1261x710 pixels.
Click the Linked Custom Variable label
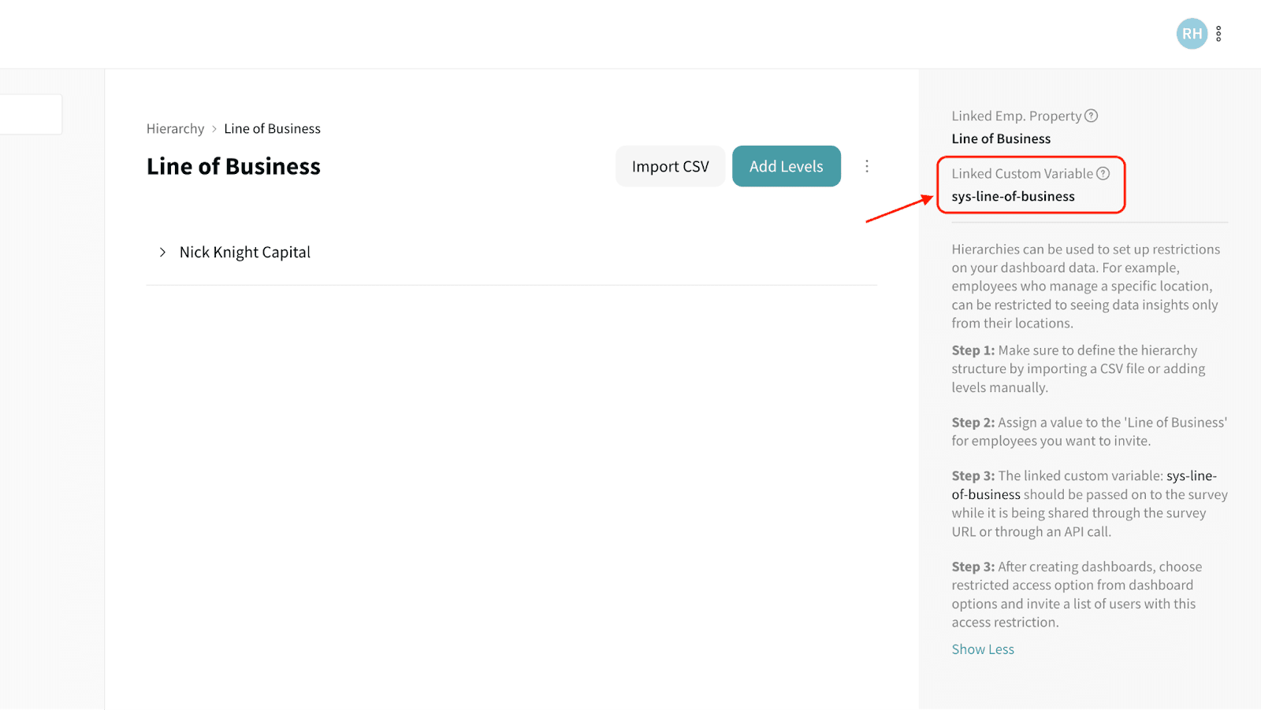coord(1021,173)
